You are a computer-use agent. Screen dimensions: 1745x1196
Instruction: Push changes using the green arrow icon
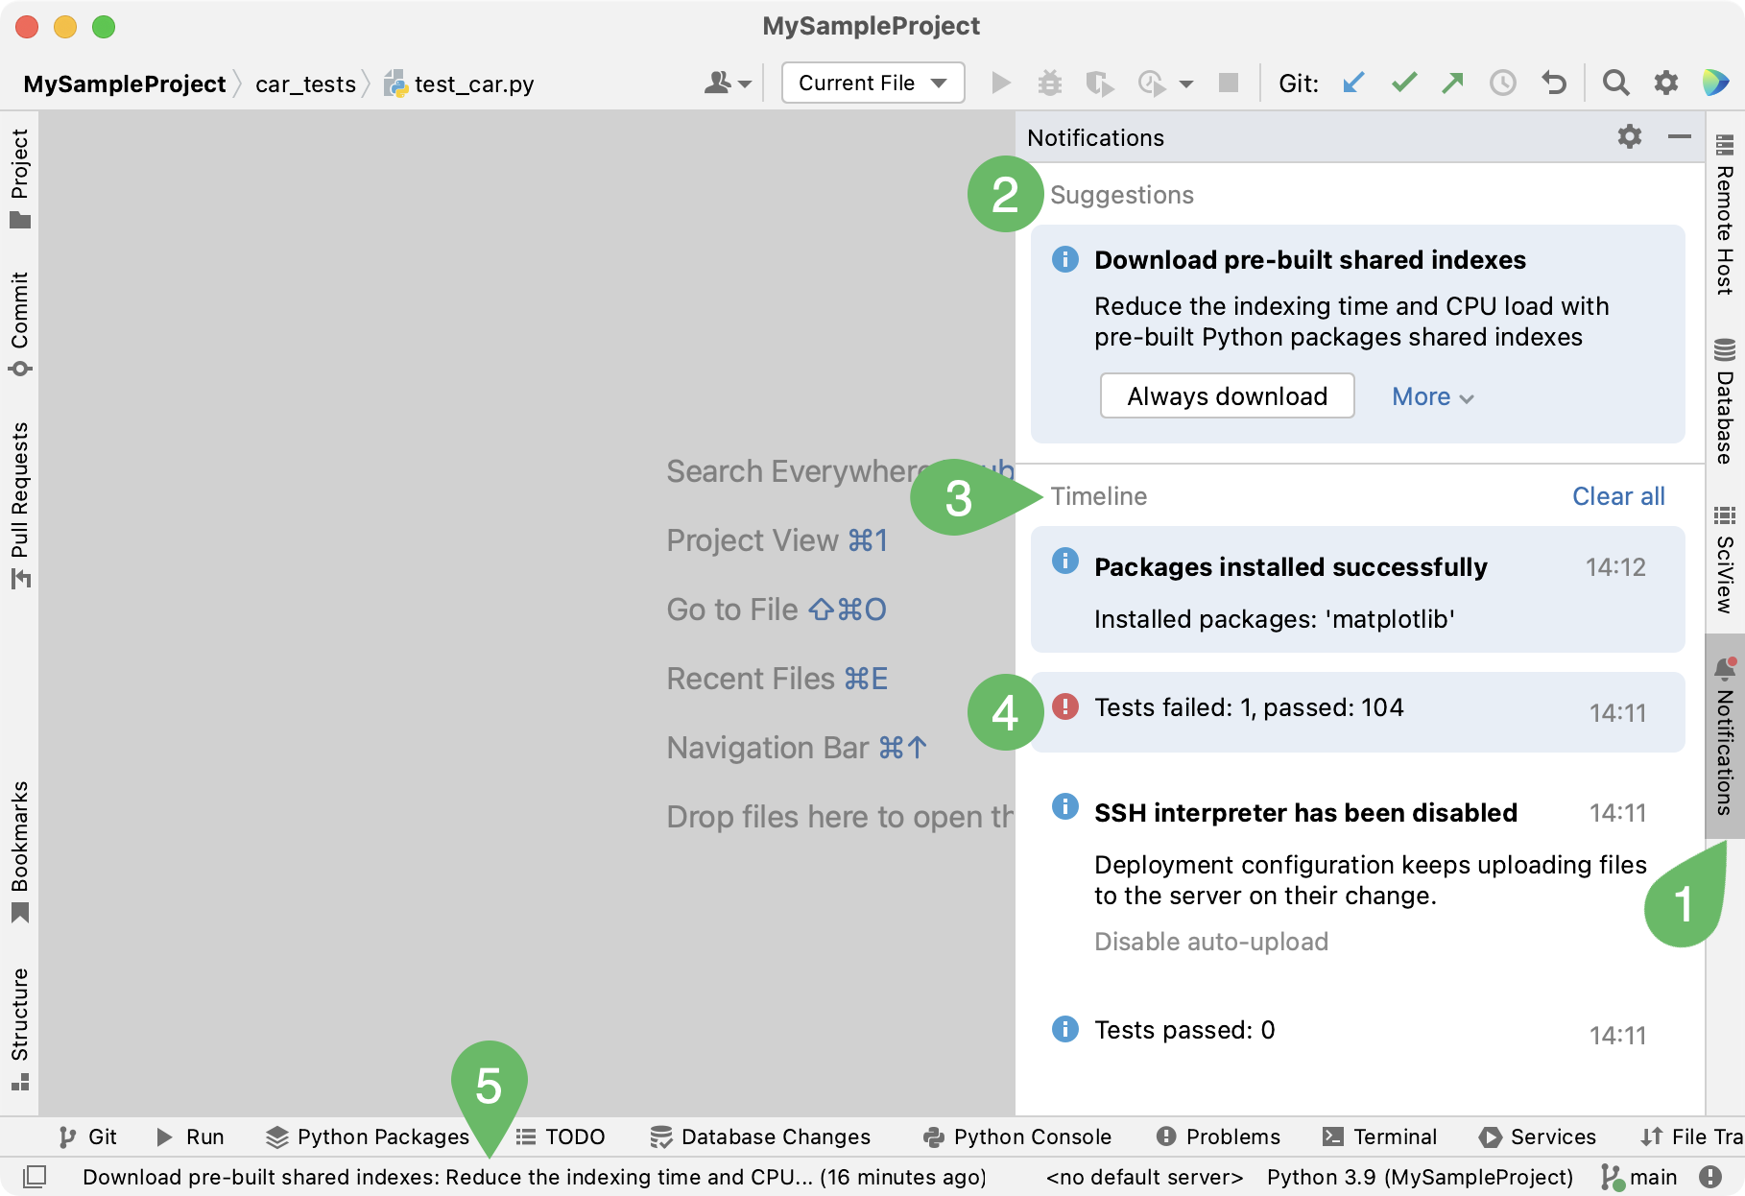tap(1453, 84)
